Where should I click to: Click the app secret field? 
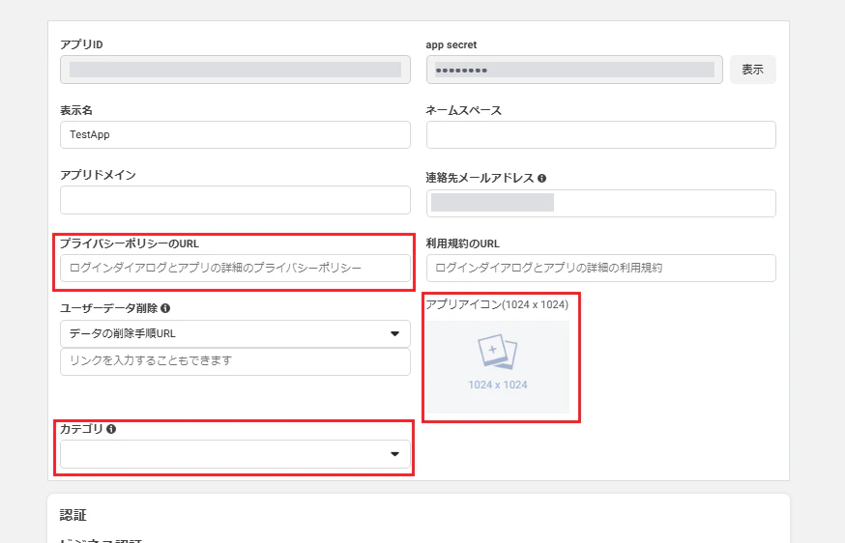click(x=574, y=70)
